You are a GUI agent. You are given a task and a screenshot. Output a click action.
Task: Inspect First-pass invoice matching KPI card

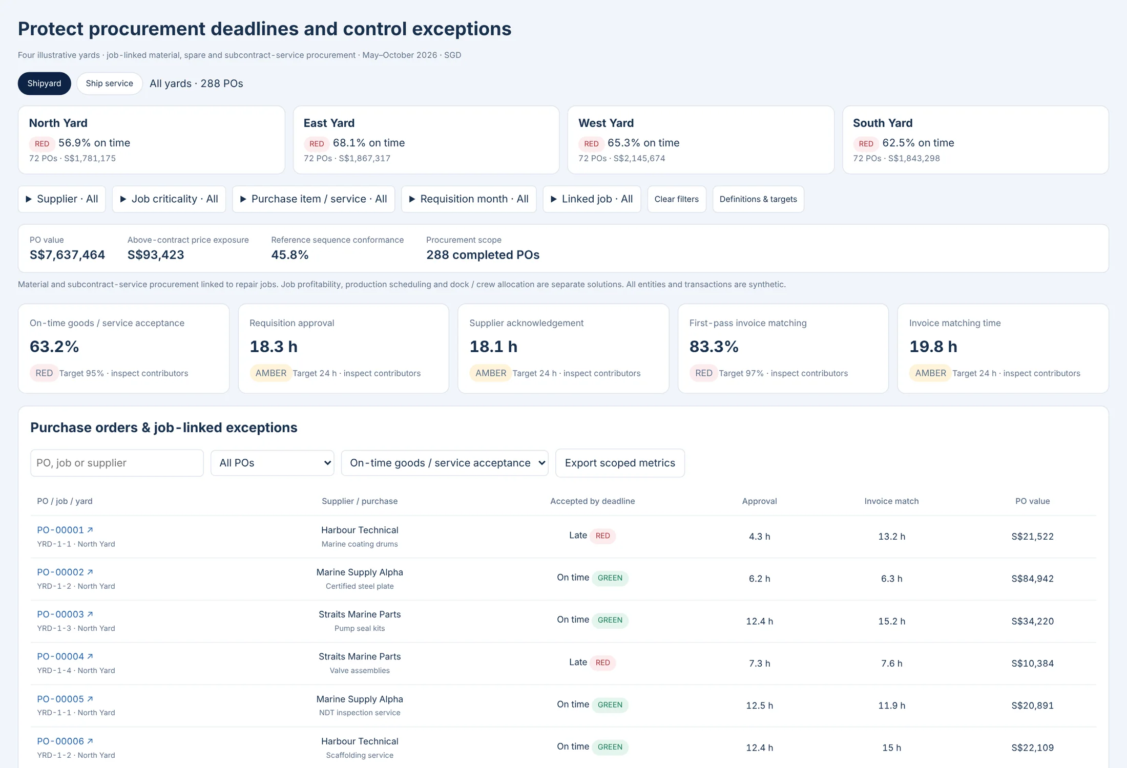783,349
